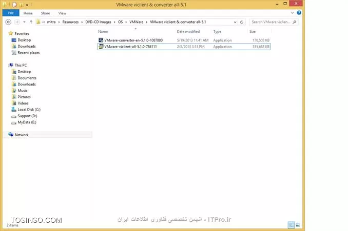Select the VMWare breadcrumb segment

point(136,22)
